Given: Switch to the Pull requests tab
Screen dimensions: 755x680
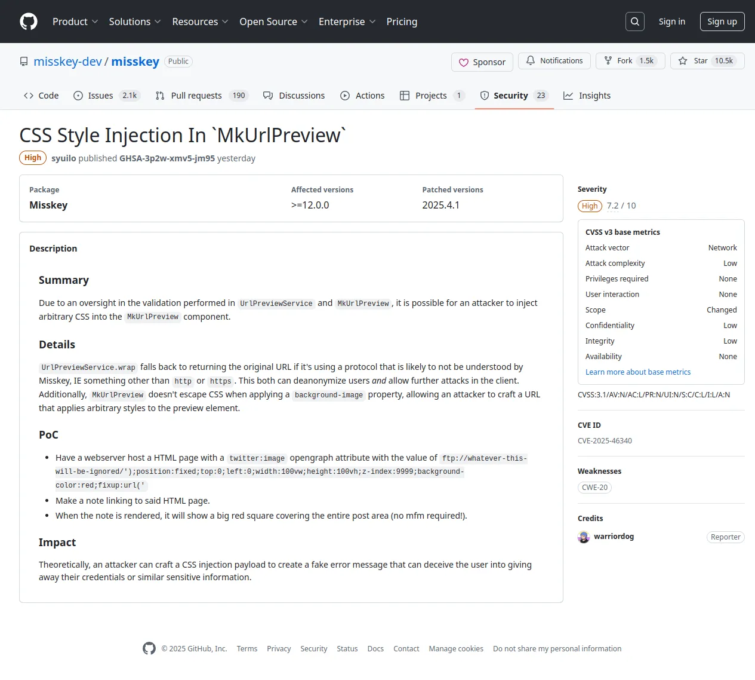Looking at the screenshot, I should (x=202, y=96).
